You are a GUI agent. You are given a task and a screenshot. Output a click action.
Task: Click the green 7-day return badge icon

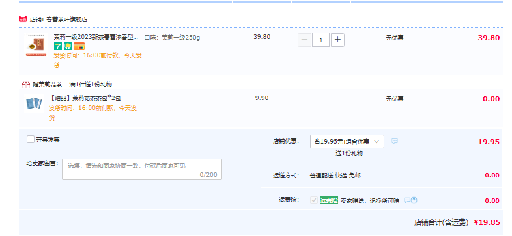58,46
